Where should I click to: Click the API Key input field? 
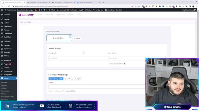(97, 87)
